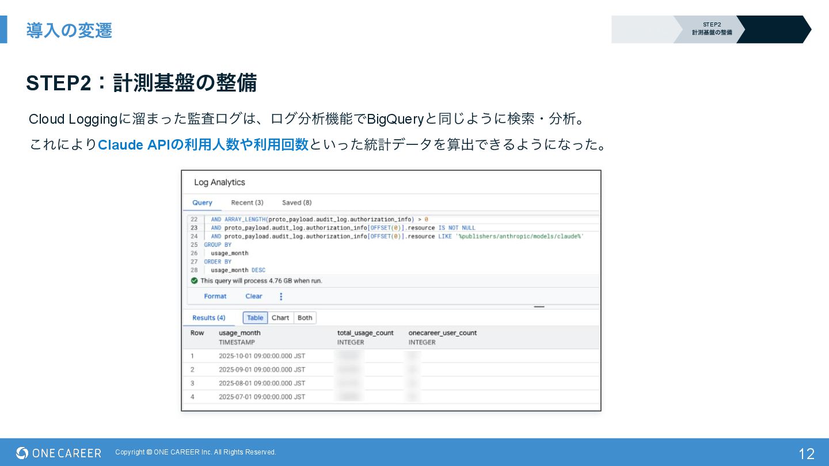
Task: Switch results view to Chart
Action: click(x=280, y=318)
